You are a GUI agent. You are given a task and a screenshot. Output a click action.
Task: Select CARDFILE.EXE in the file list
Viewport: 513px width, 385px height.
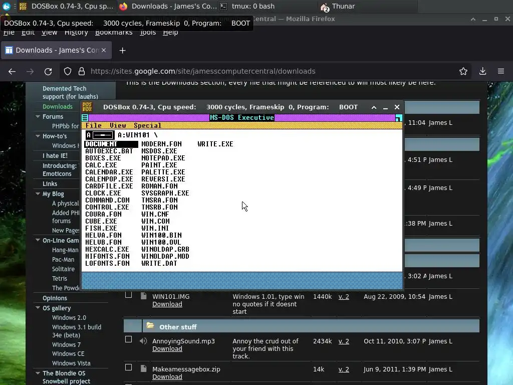pos(109,186)
